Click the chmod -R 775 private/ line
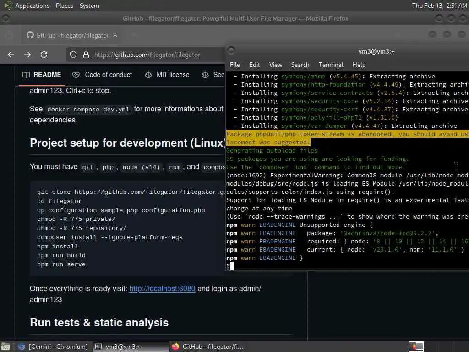This screenshot has width=469, height=352. [x=76, y=219]
